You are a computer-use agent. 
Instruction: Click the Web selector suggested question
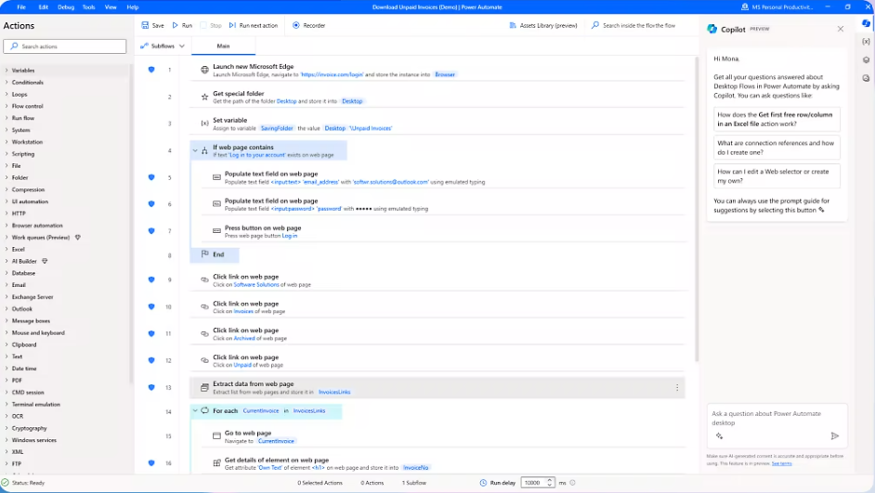pyautogui.click(x=777, y=175)
